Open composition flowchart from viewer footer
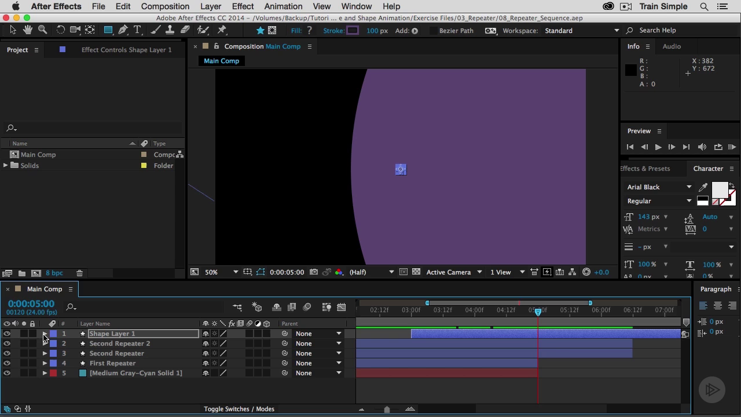 click(x=573, y=272)
